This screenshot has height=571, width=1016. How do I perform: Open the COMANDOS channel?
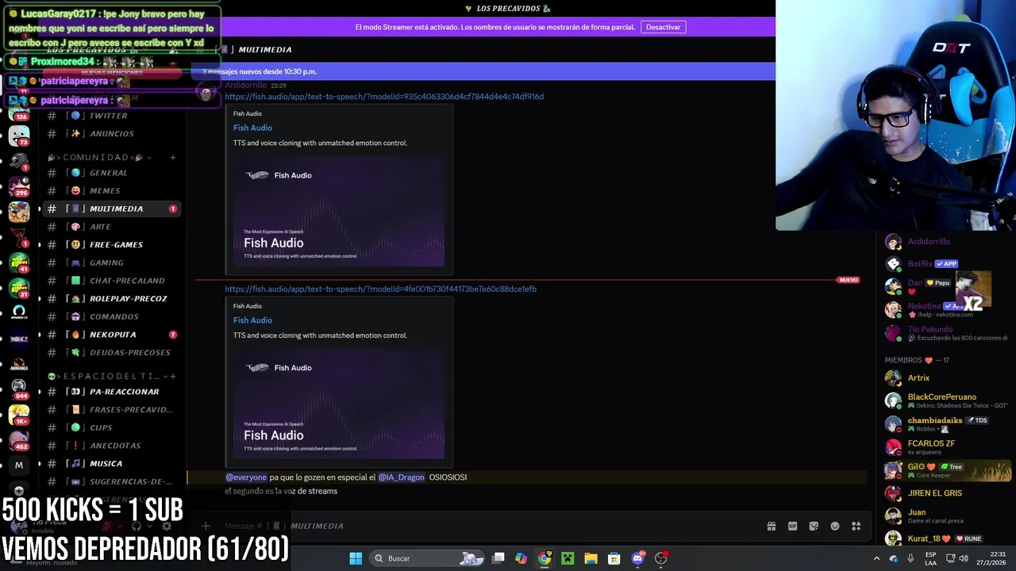point(111,316)
